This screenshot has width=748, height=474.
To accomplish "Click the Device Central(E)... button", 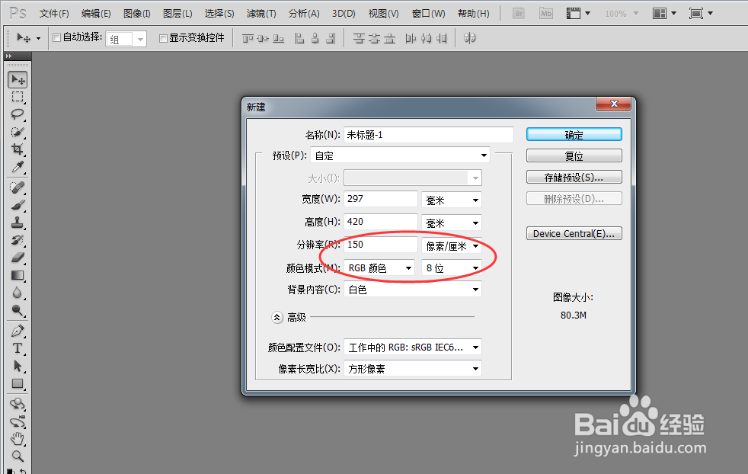I will tap(574, 233).
